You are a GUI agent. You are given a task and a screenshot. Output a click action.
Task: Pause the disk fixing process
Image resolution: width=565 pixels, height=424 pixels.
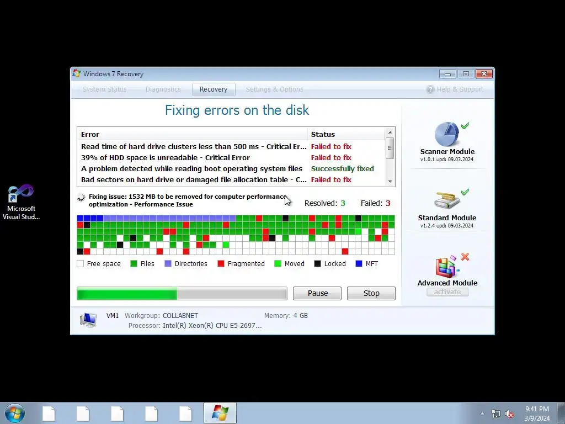point(317,293)
